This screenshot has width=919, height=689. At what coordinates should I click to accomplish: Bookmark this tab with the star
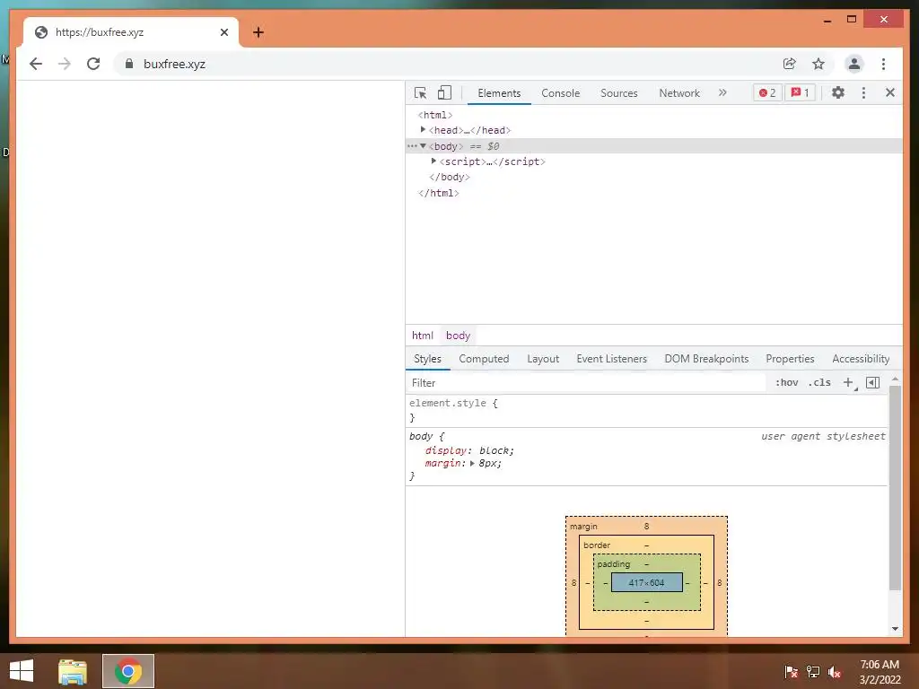tap(818, 64)
